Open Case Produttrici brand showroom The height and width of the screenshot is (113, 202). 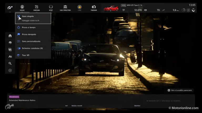tap(65, 8)
